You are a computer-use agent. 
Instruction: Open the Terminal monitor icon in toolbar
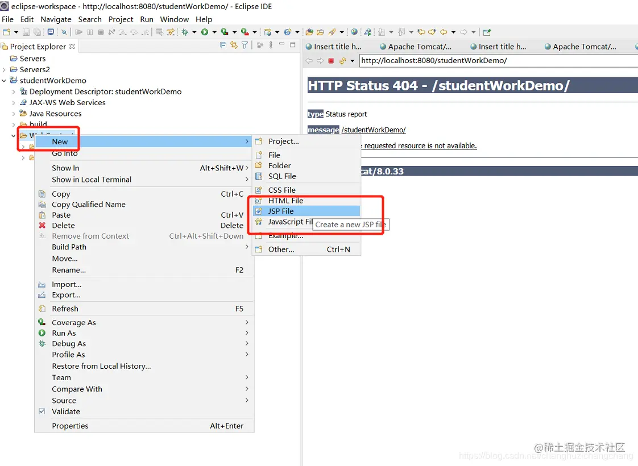[x=51, y=32]
